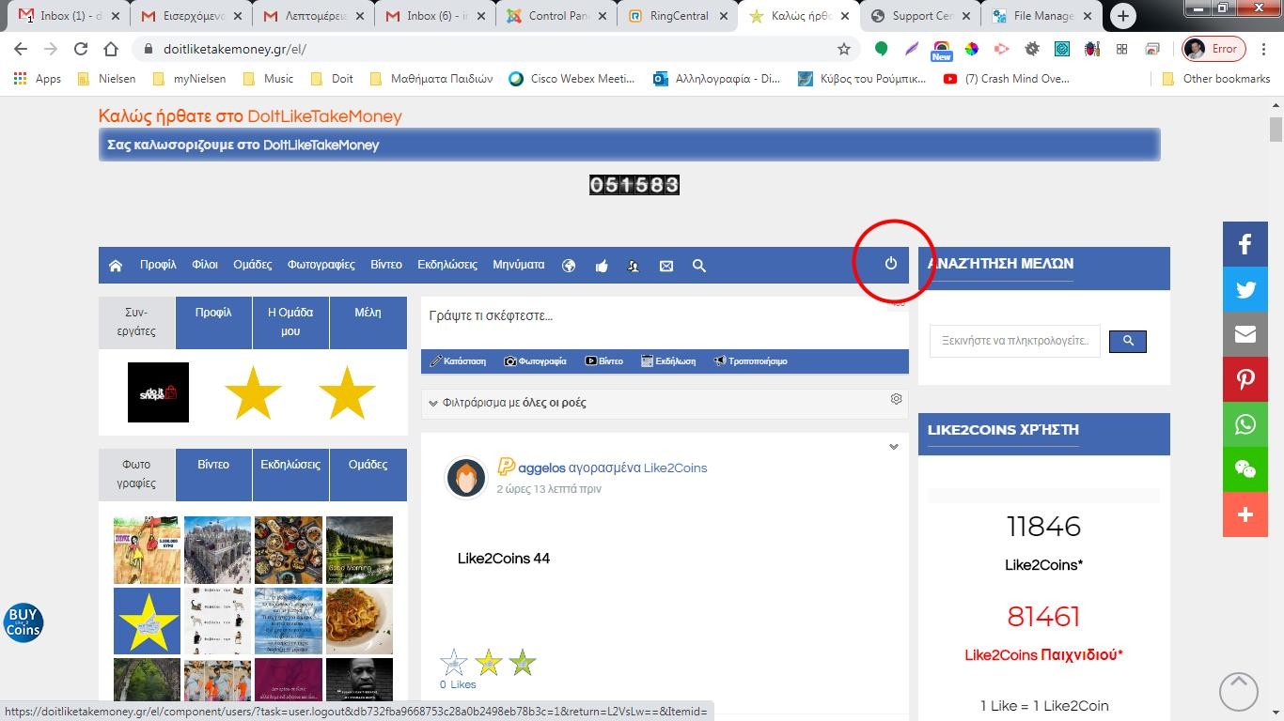Share page via Facebook side button

[x=1245, y=244]
